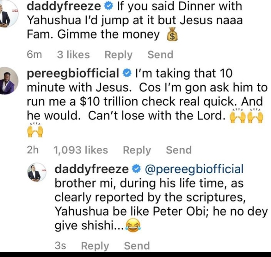
Task: Send pereegbiofficial's comment to someone
Action: tap(179, 150)
